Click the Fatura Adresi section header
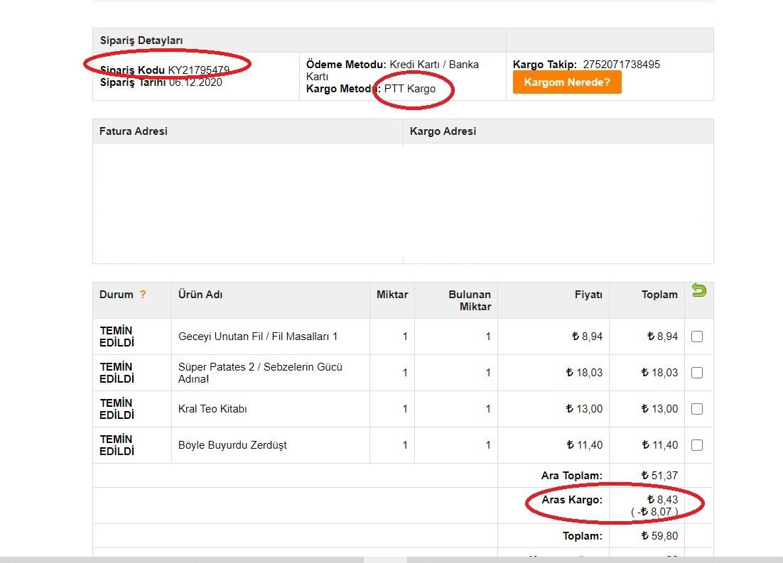Viewport: 783px width, 563px height. coord(134,131)
